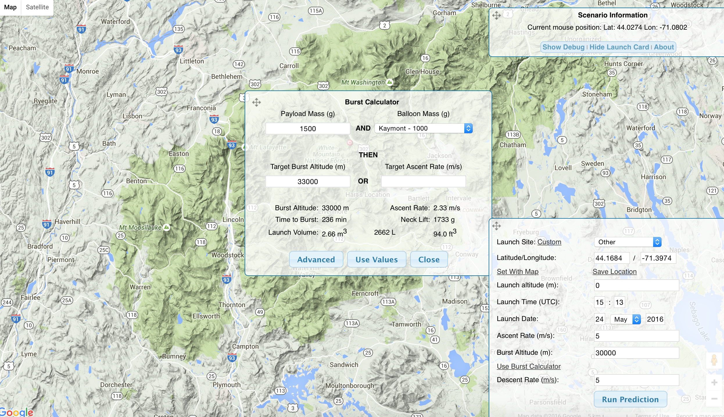Click the Burst Altitude 30000 field
This screenshot has width=724, height=417.
point(636,353)
